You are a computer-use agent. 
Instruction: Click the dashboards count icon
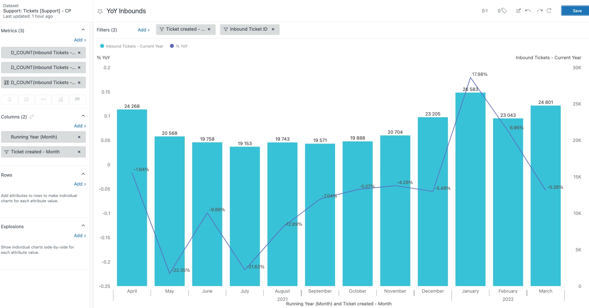486,11
